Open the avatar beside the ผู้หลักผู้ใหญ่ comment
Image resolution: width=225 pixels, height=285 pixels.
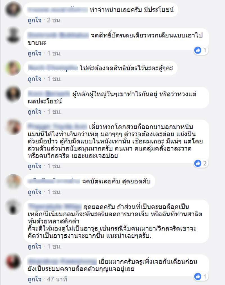tap(13, 94)
